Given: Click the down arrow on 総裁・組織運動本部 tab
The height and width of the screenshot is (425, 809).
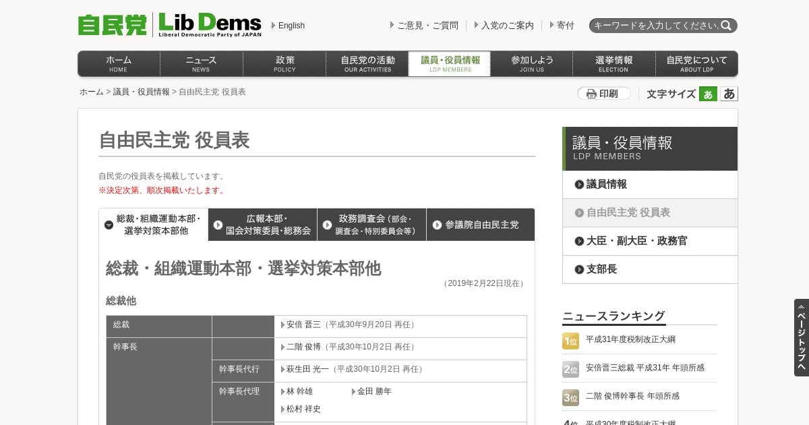Looking at the screenshot, I should point(109,225).
